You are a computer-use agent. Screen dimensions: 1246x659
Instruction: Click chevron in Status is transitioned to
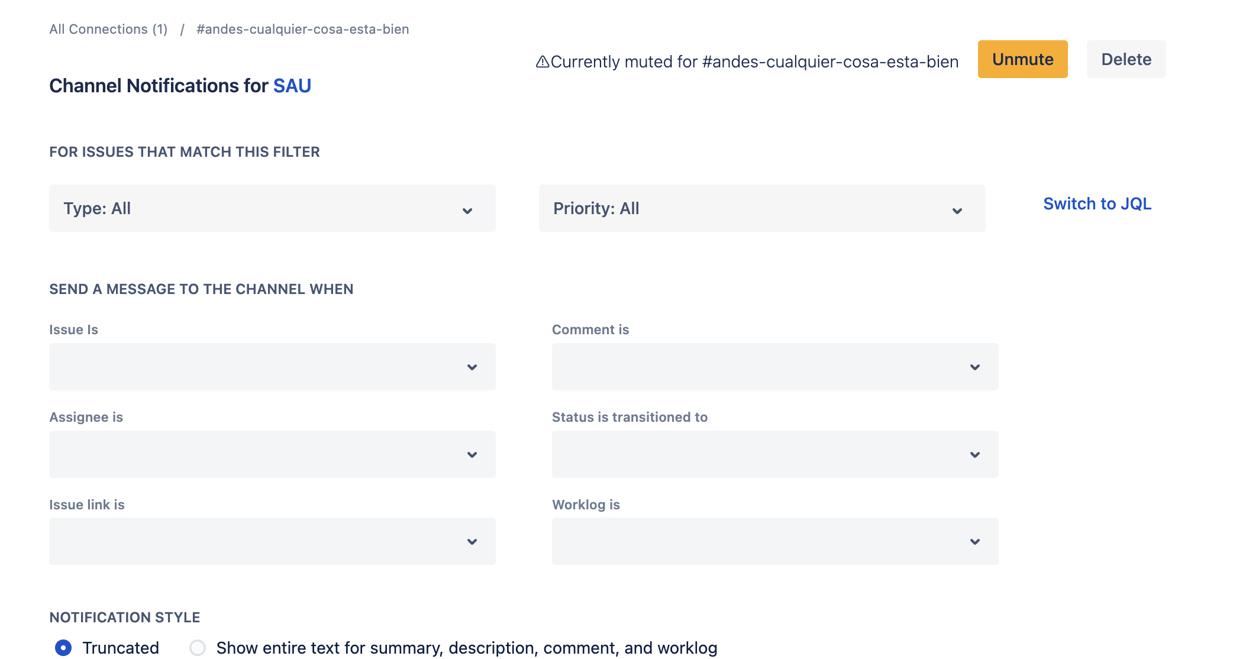tap(975, 455)
